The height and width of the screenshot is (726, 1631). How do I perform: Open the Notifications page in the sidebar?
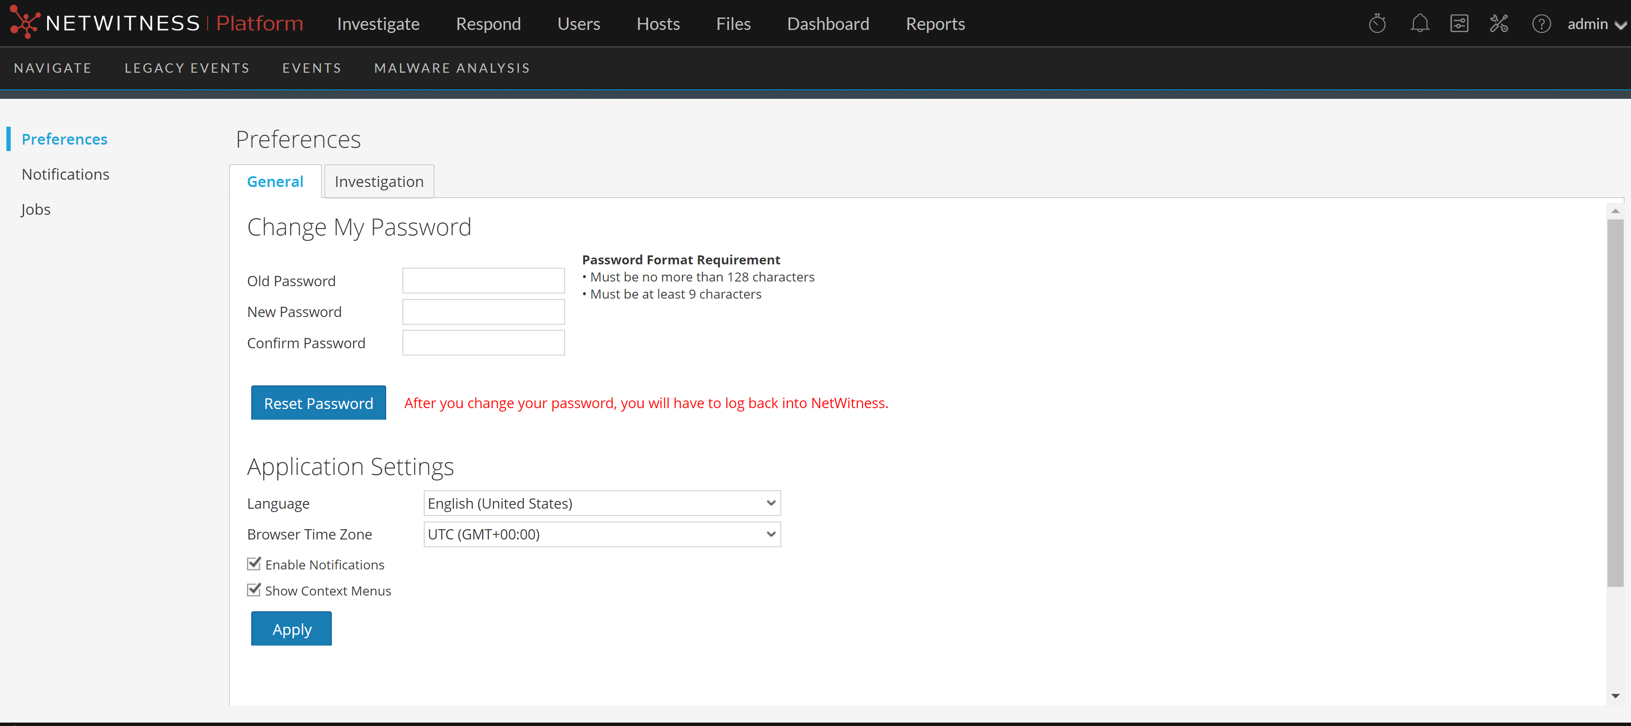tap(65, 173)
